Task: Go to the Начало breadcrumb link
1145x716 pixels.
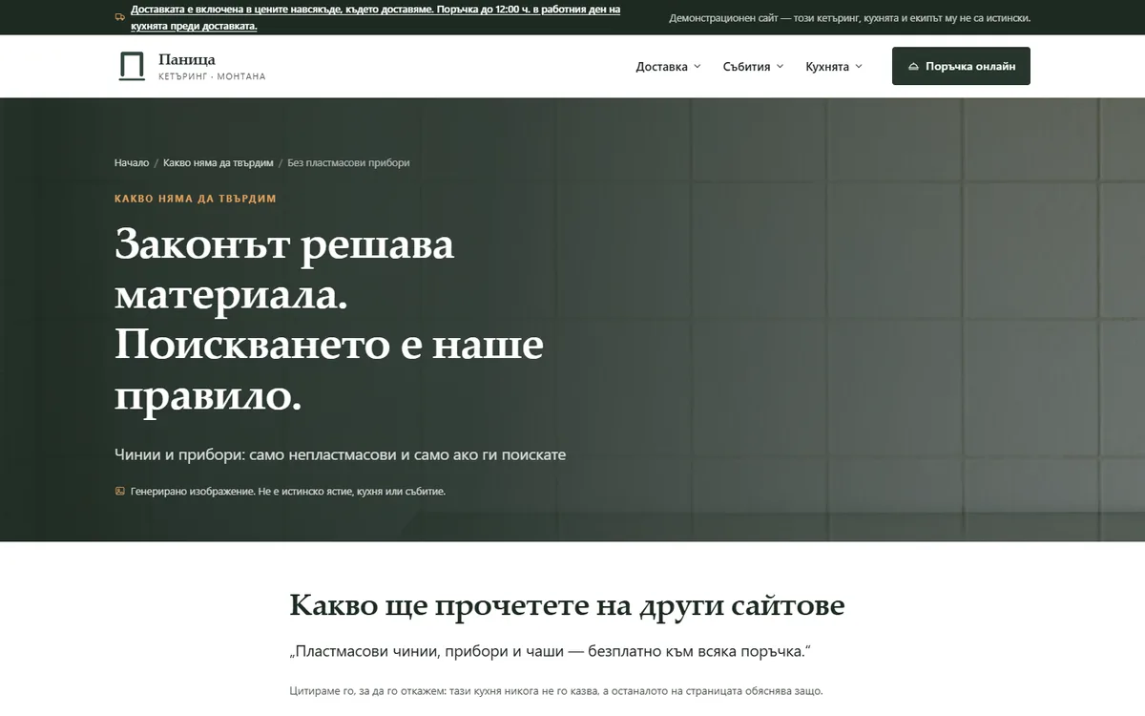Action: (132, 163)
